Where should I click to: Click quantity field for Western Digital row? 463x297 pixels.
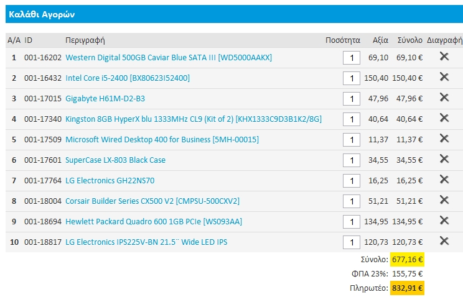pos(352,58)
